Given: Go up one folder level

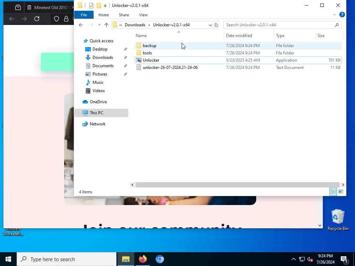Looking at the screenshot, I should pos(106,25).
